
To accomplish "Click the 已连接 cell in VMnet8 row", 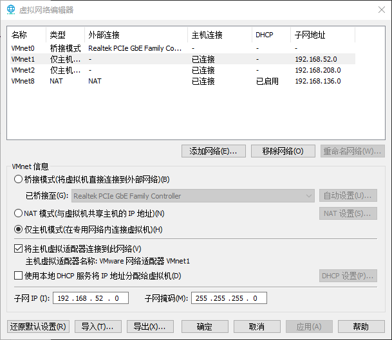I will [203, 81].
